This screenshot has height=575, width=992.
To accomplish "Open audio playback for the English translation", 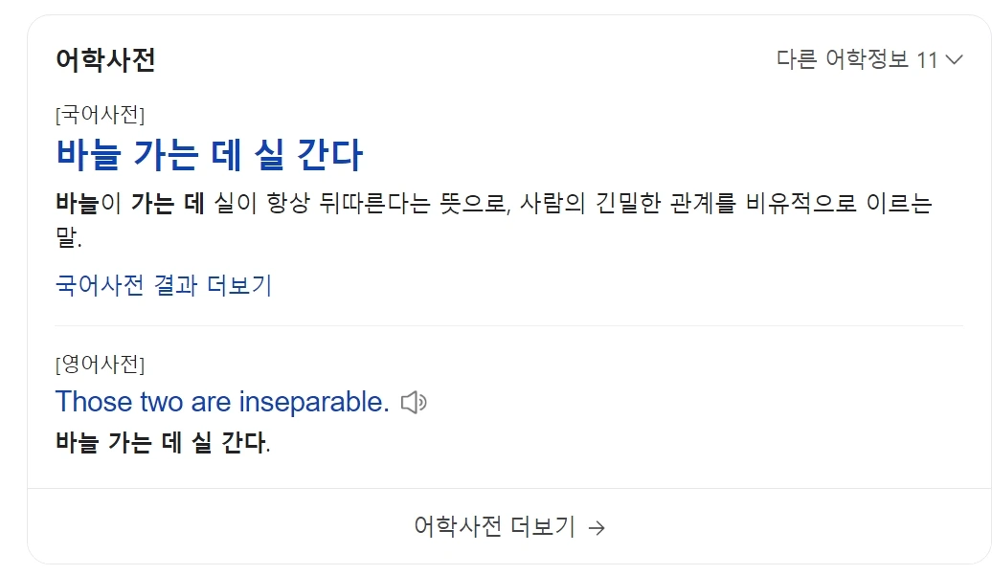I will (x=416, y=402).
